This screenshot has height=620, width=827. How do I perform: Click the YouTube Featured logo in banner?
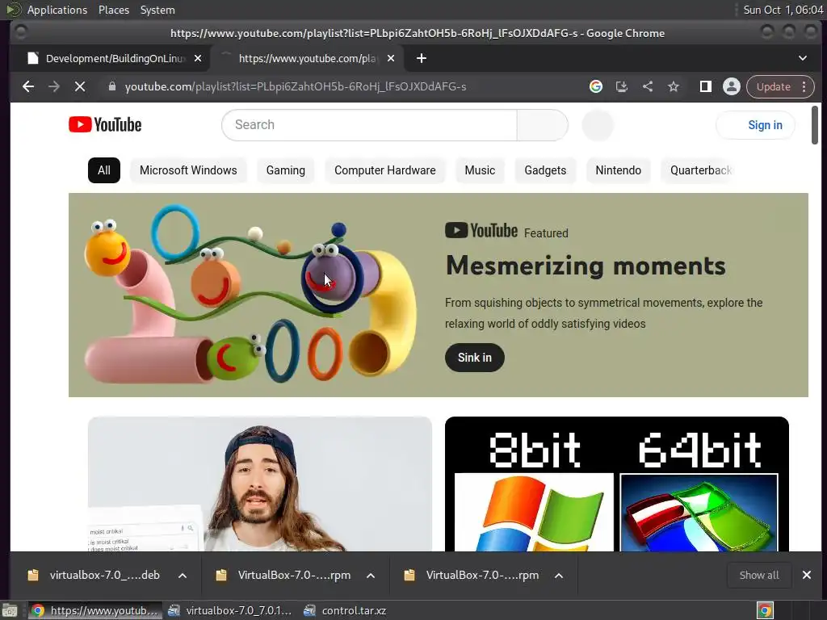[481, 231]
